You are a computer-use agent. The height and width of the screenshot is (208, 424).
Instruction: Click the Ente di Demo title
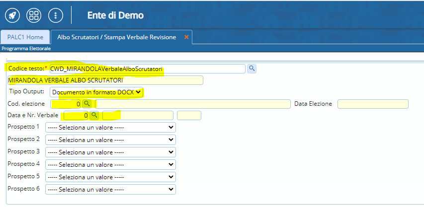pyautogui.click(x=115, y=15)
